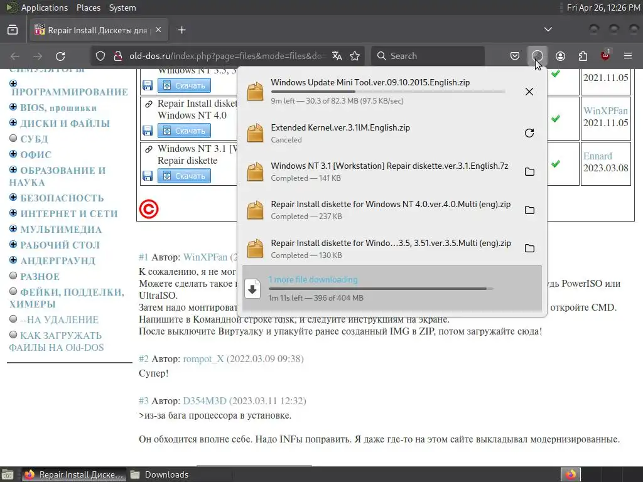
Task: Click the downloads toolbar button in Firefox
Action: point(538,56)
